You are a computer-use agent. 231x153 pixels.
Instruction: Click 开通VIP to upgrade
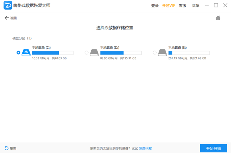tap(169, 6)
